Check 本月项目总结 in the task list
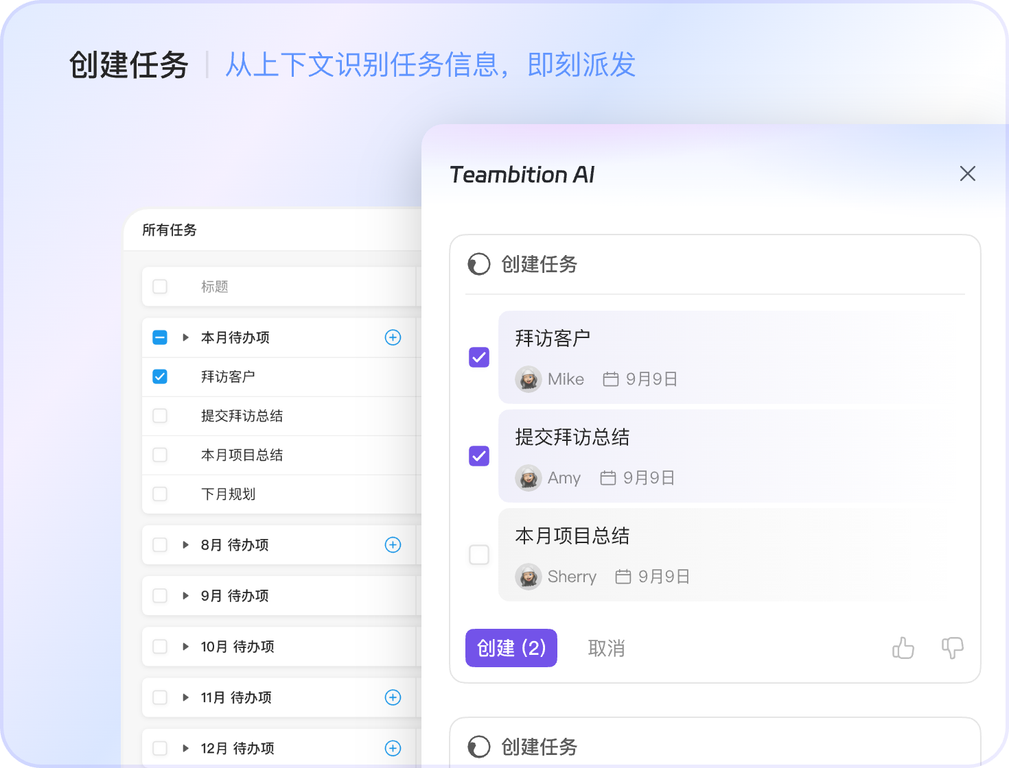 pos(160,455)
